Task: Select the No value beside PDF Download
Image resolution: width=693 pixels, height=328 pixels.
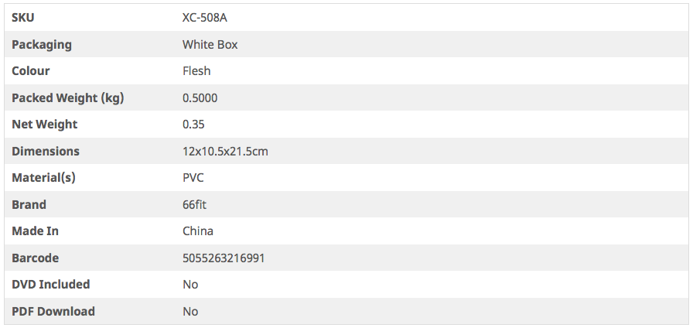Action: click(190, 312)
